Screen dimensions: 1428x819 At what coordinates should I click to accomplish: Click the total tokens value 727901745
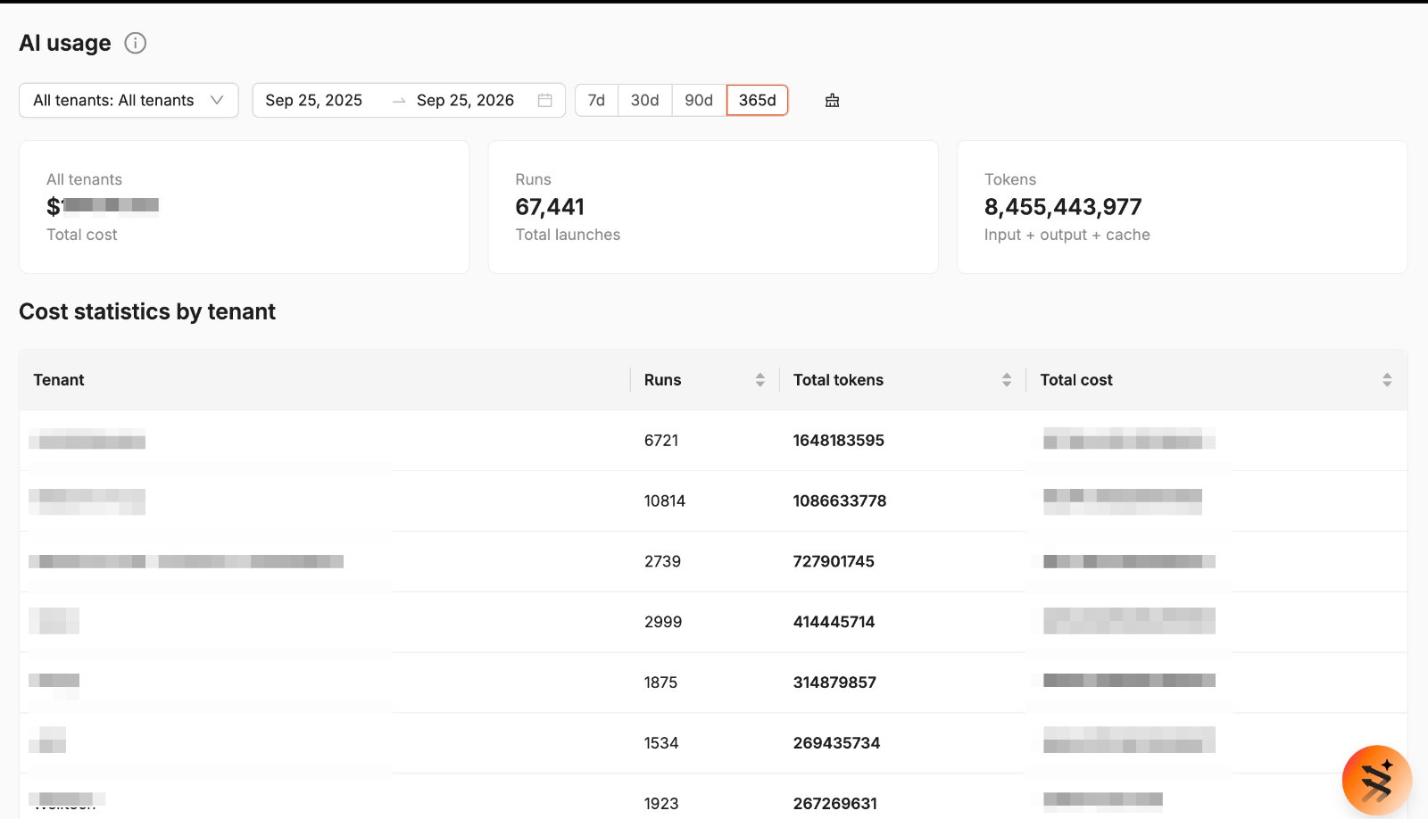click(x=834, y=562)
